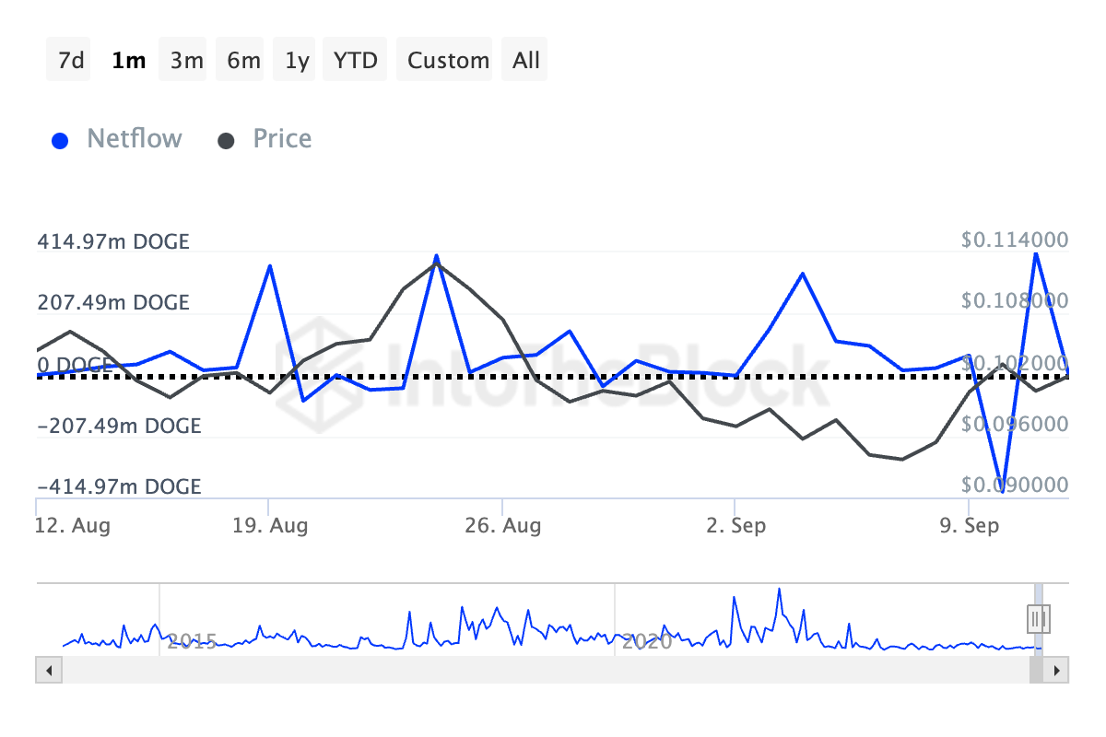Click the dark gray Price legend dot
The width and height of the screenshot is (1106, 737).
coord(226,141)
